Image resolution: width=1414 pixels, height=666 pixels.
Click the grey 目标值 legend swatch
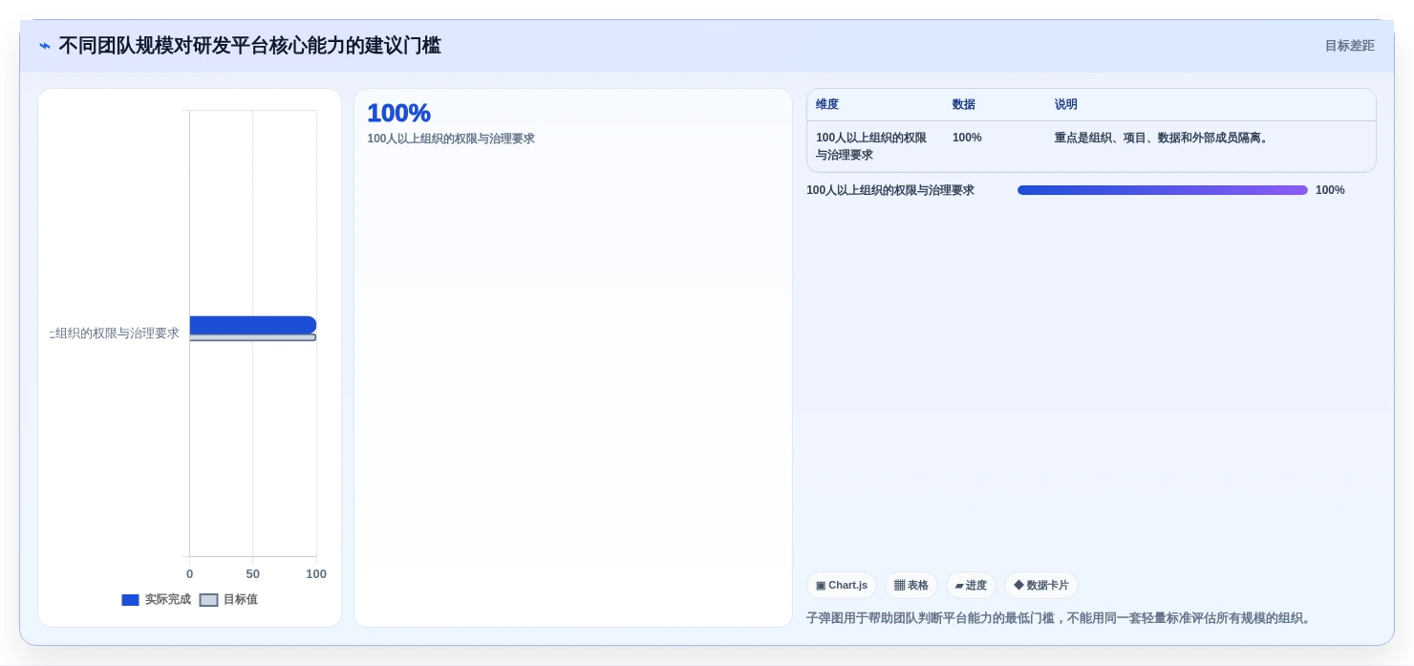click(208, 600)
